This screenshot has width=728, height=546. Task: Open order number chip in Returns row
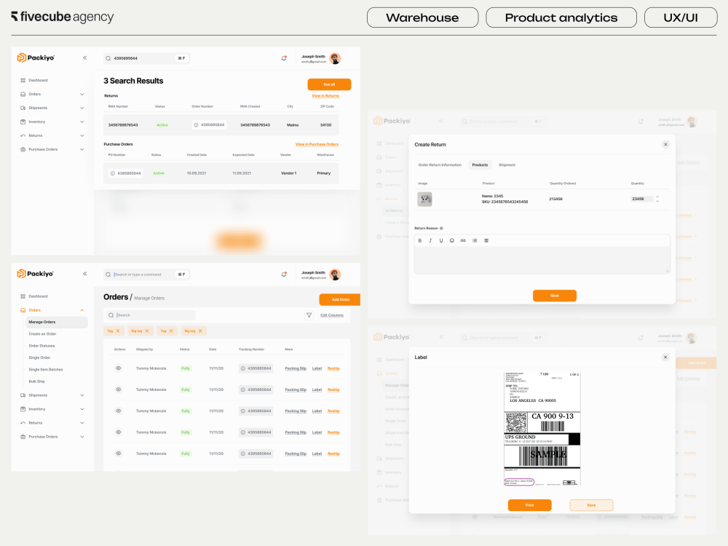pos(209,125)
